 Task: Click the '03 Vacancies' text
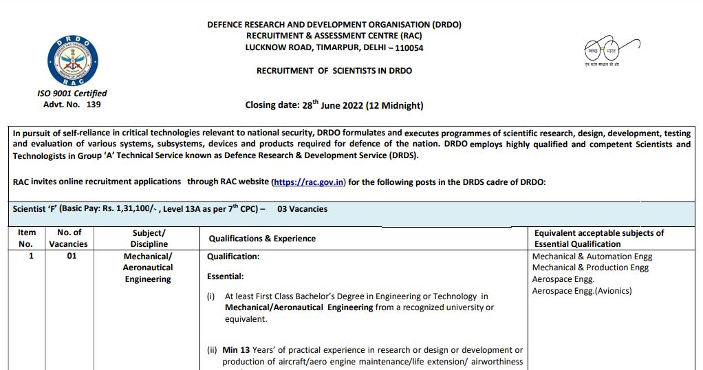[302, 209]
